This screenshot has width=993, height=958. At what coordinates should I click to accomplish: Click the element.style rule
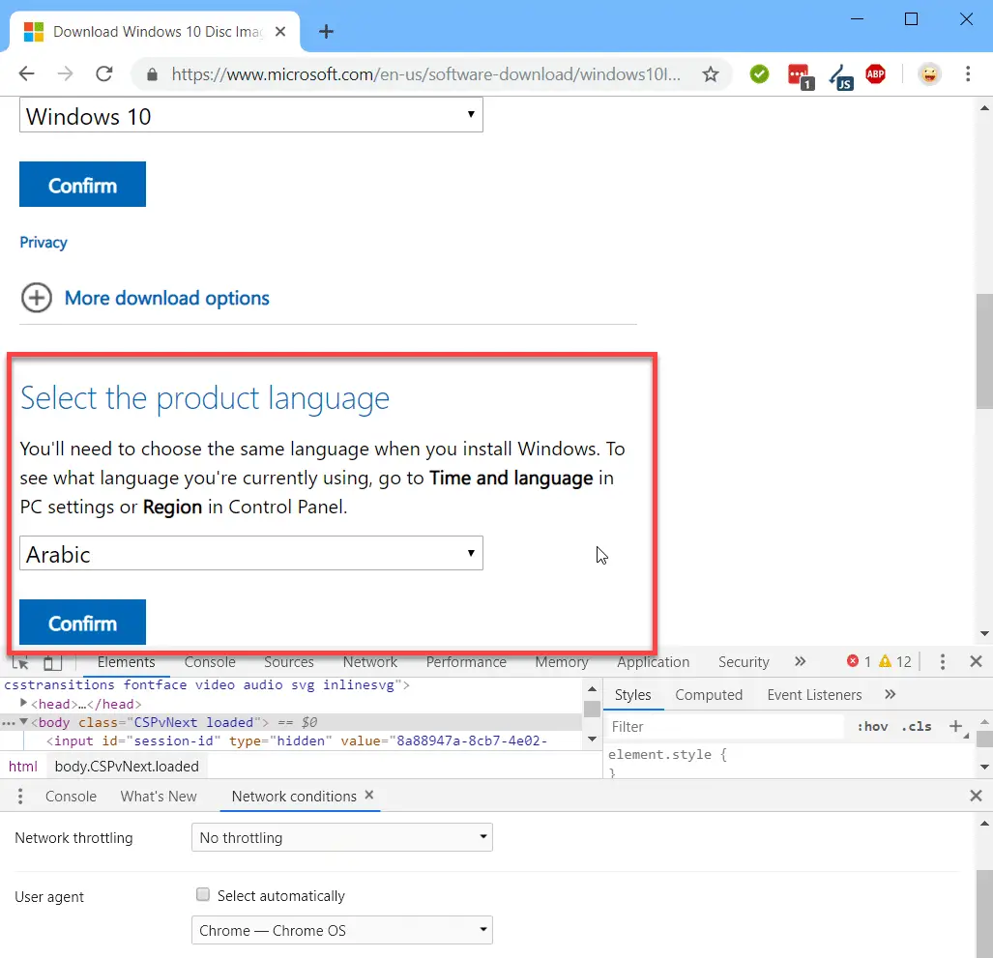click(x=667, y=754)
